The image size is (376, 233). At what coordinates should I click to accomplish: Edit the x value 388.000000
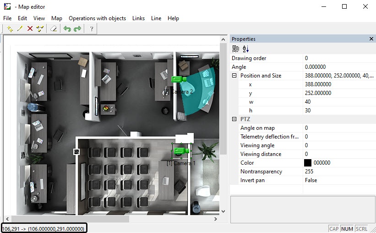[339, 84]
